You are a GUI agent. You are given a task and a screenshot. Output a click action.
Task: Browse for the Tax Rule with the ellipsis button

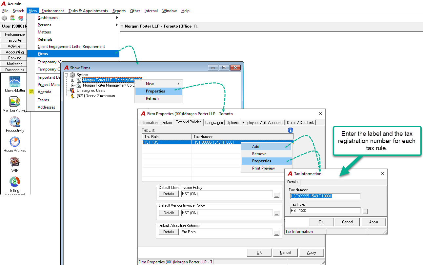(365, 212)
